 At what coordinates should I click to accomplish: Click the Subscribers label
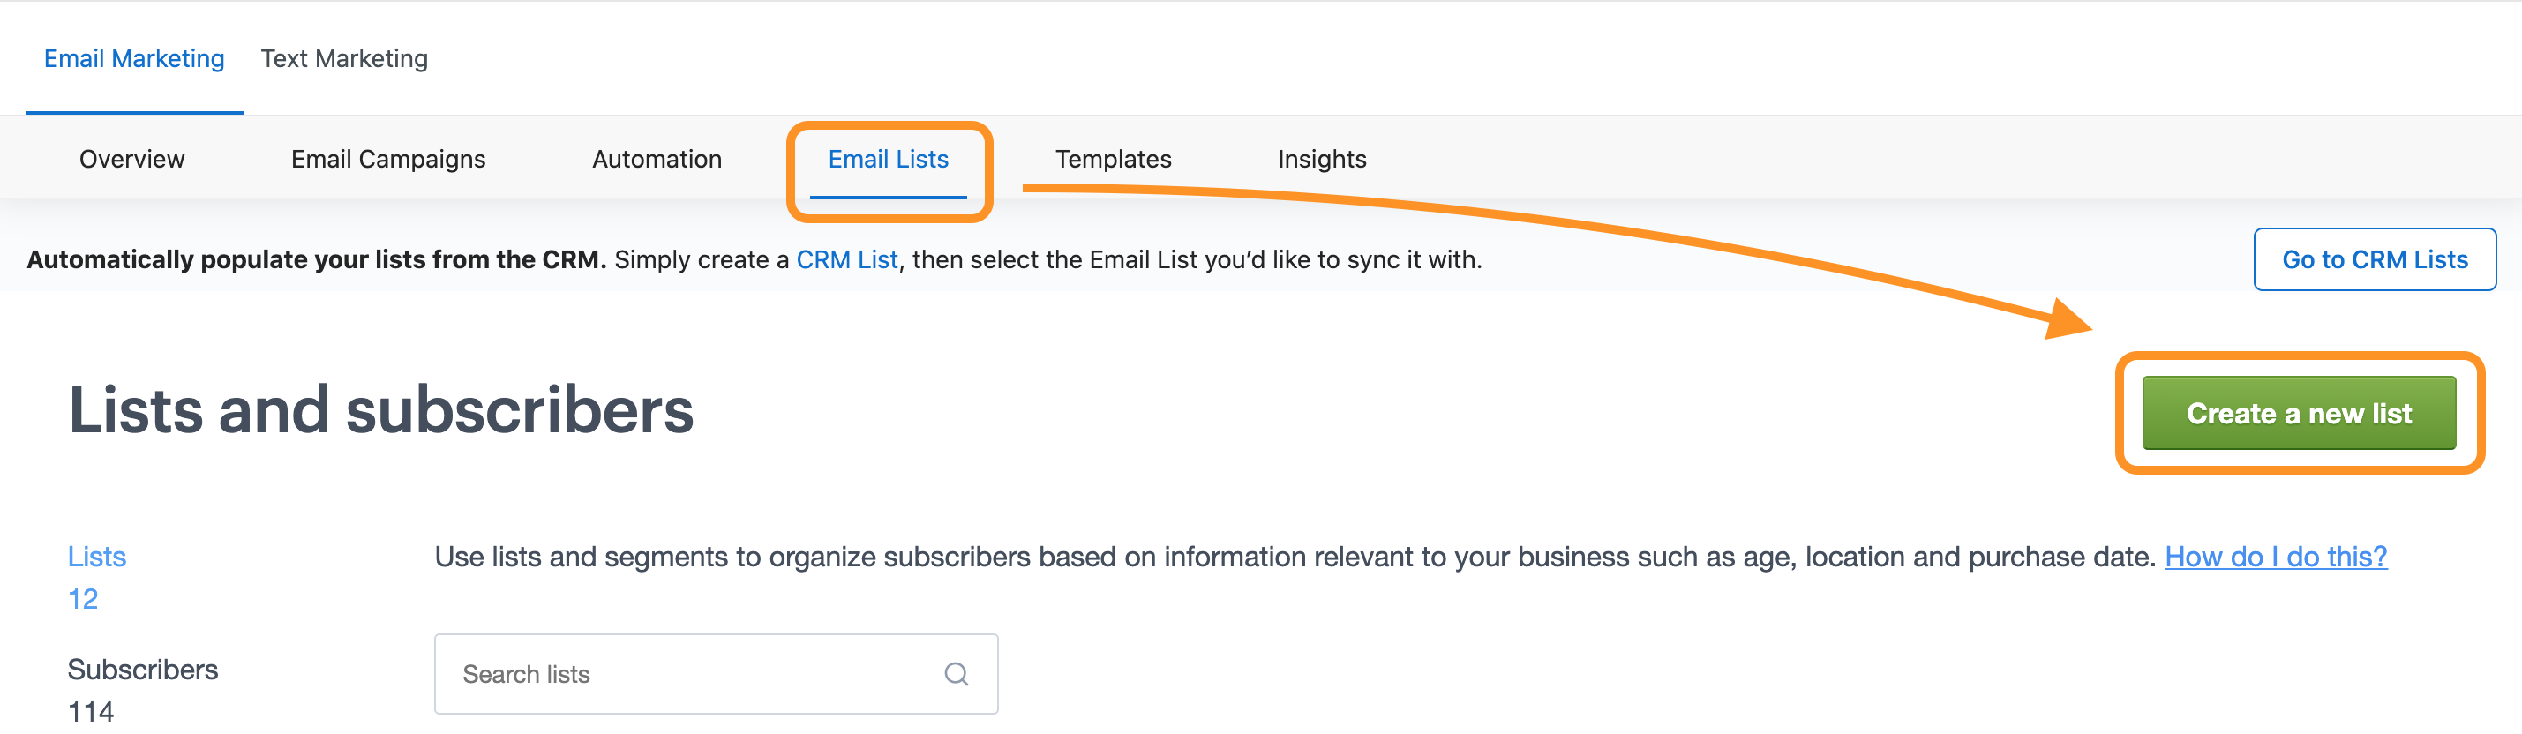click(143, 670)
